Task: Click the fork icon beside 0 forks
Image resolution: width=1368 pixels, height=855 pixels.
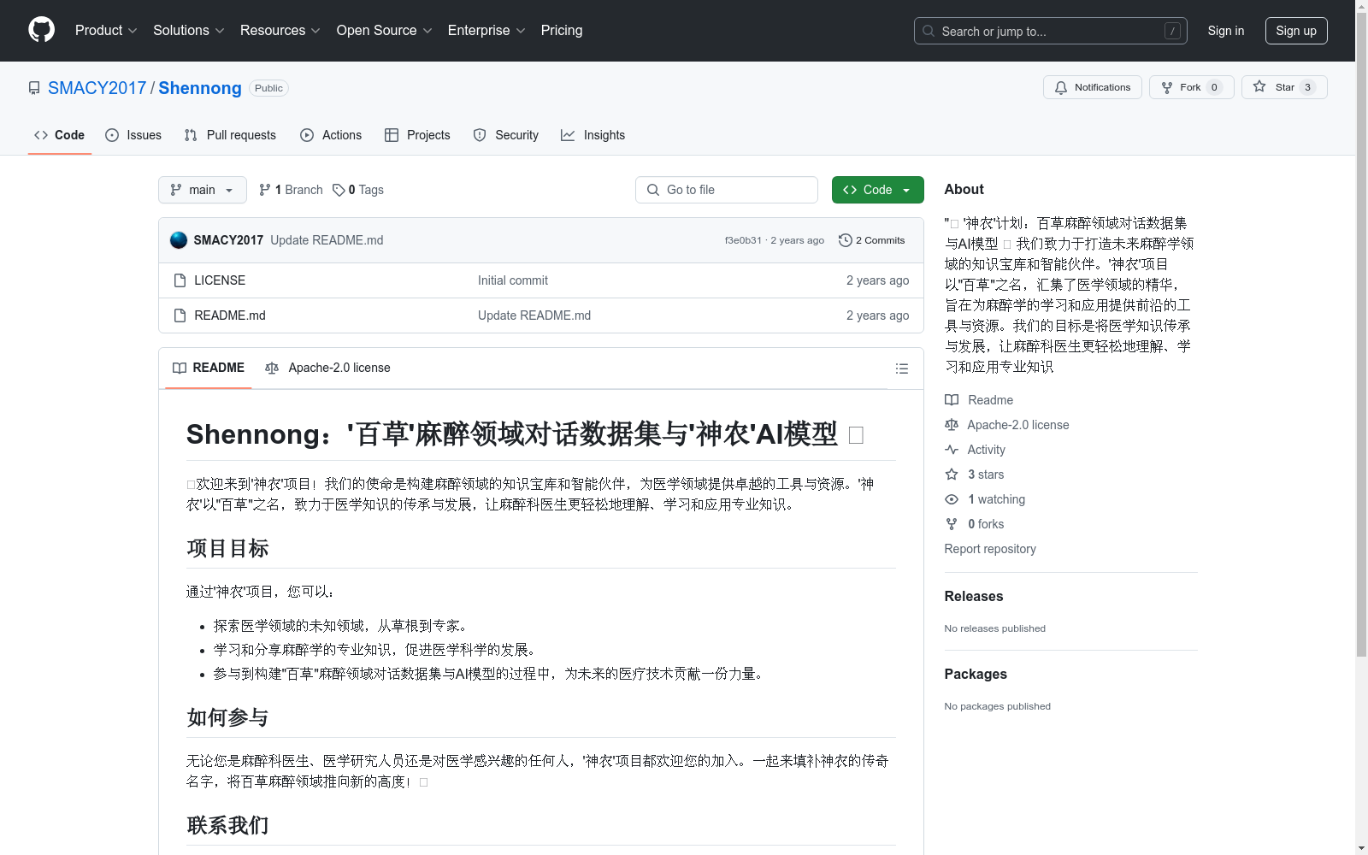Action: (x=952, y=524)
